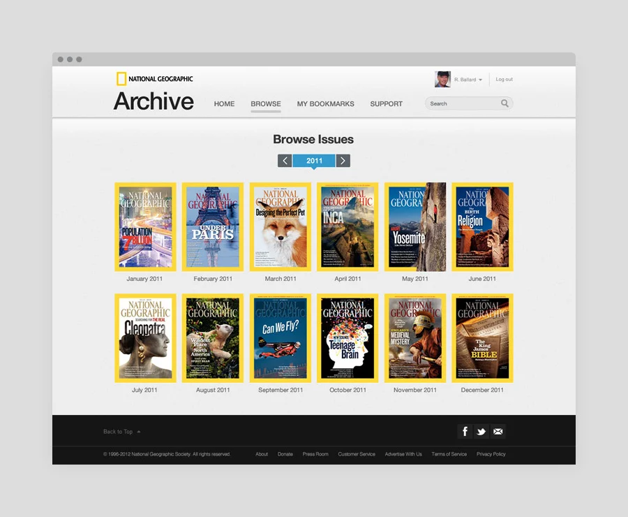Screen dimensions: 628x517
Task: Go to previous year arrow
Action: point(285,161)
